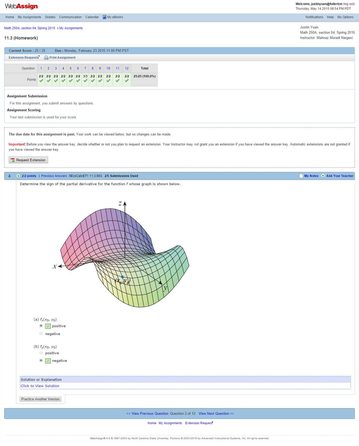The image size is (359, 446).
Task: Click the WebAssign logo
Action: 22,6
